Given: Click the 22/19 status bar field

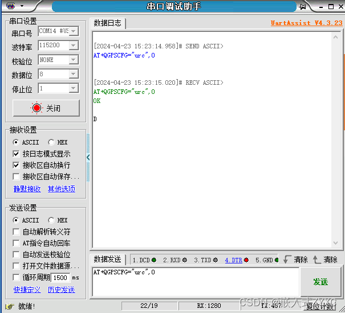Looking at the screenshot, I should tap(149, 306).
